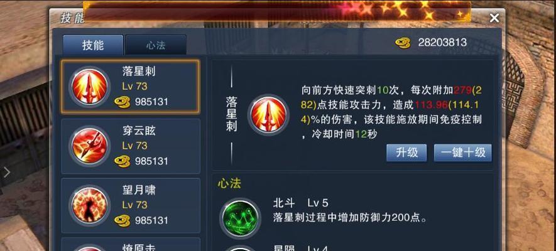Select the 落星刺 skill icon in list
Image resolution: width=556 pixels, height=251 pixels.
(x=89, y=87)
